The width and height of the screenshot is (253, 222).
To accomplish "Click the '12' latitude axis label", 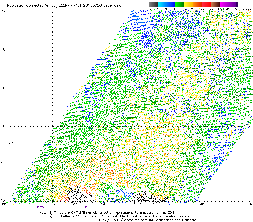I will click(x=3, y=163).
